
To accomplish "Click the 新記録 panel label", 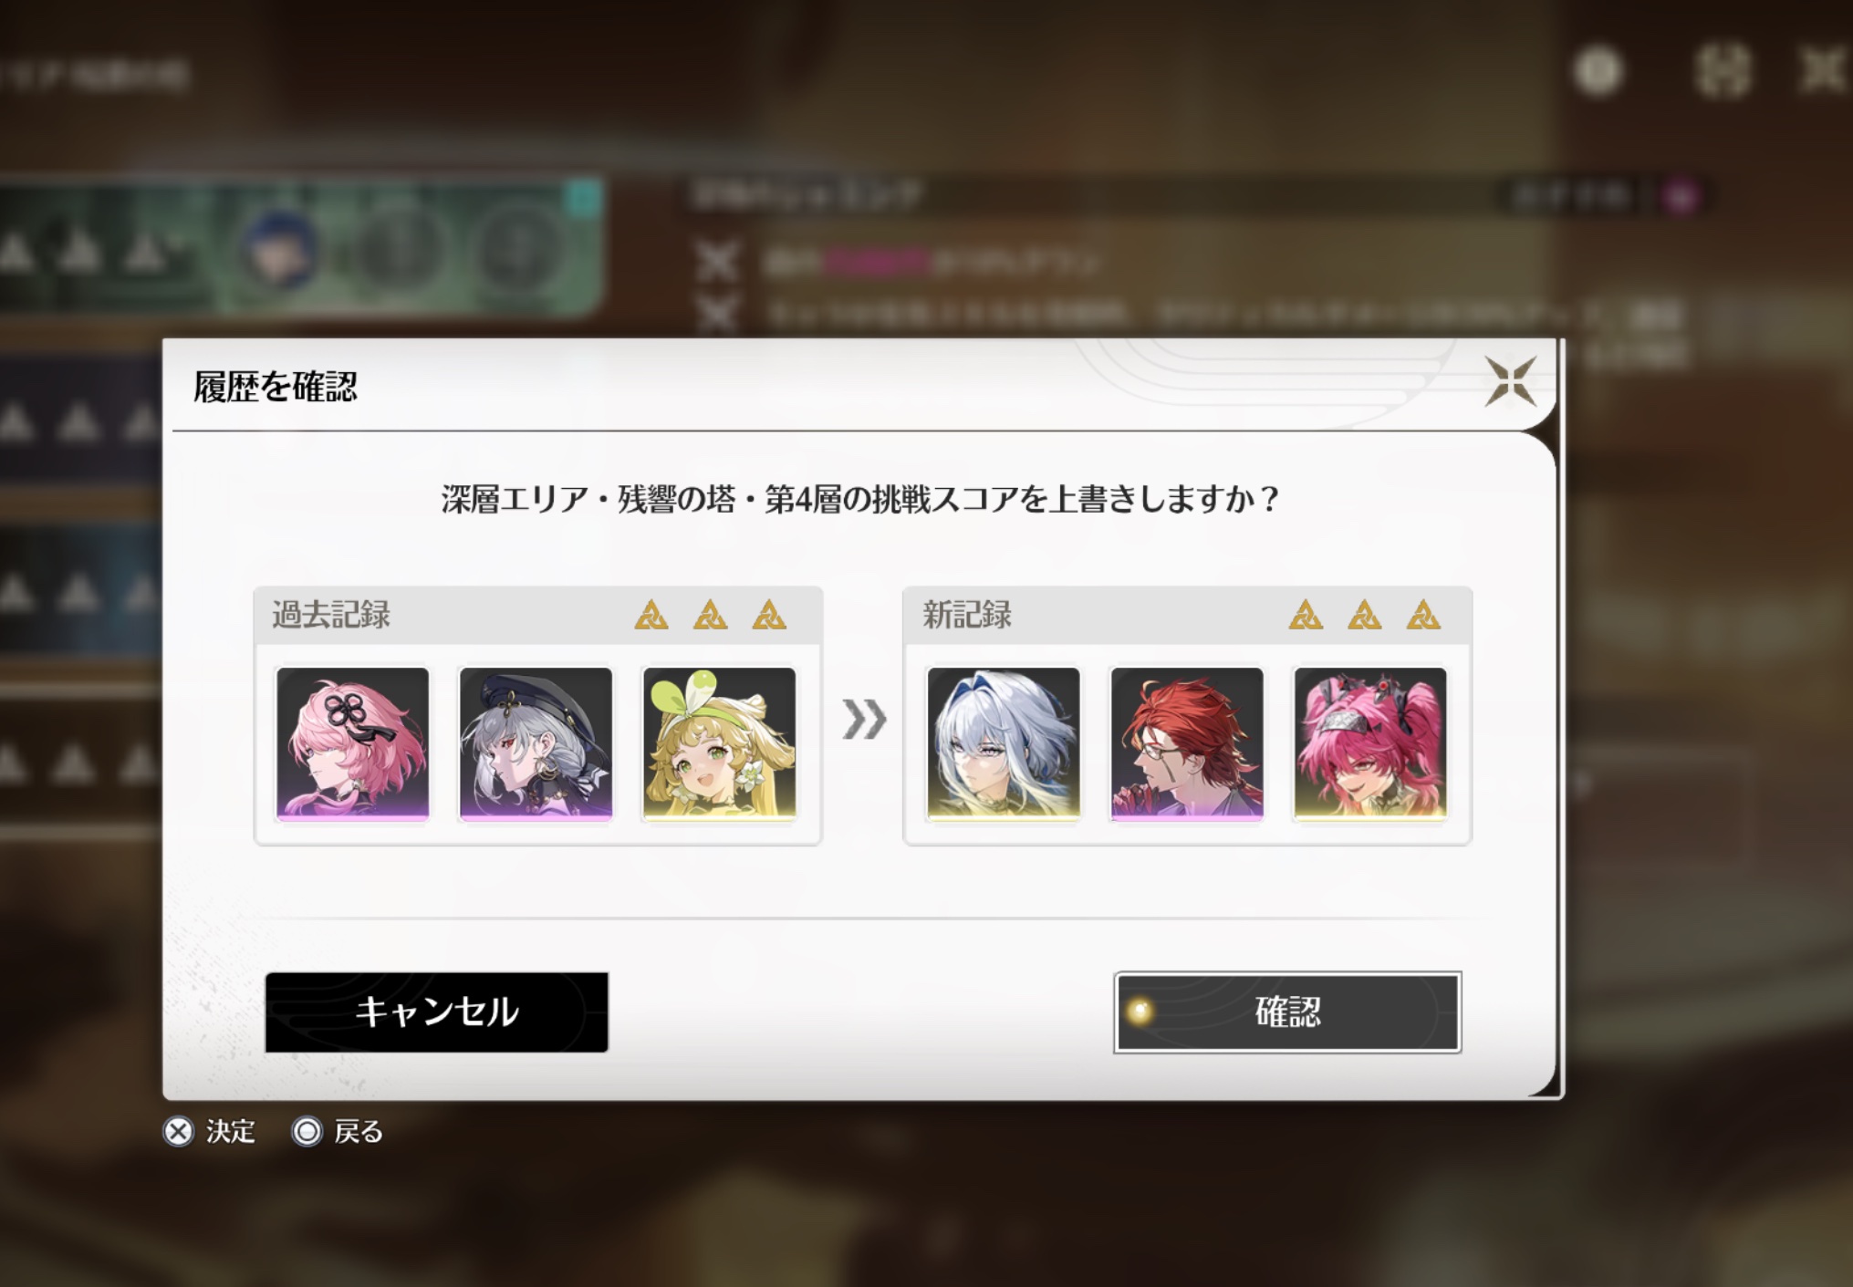I will tap(966, 615).
